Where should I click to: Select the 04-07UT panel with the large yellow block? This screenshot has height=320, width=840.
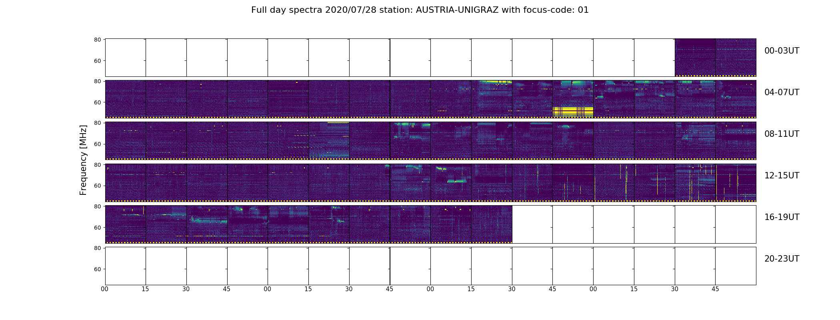coord(573,99)
